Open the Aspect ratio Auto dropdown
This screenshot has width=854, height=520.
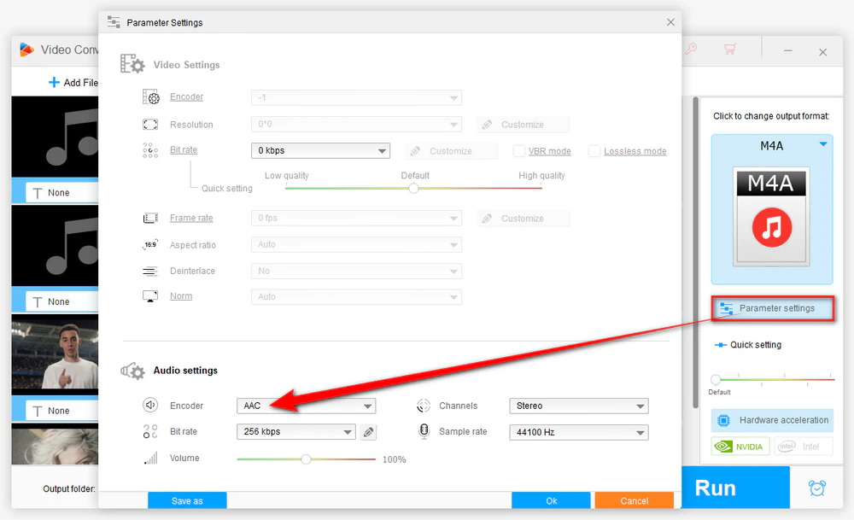(x=356, y=245)
